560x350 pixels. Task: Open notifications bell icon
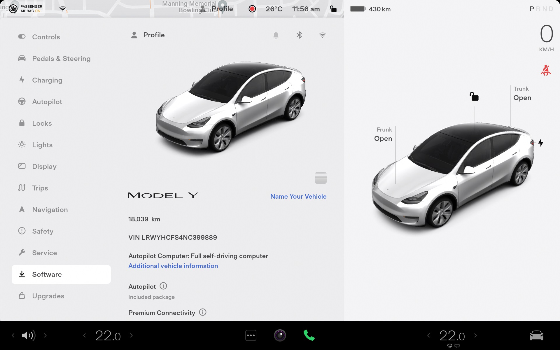276,35
